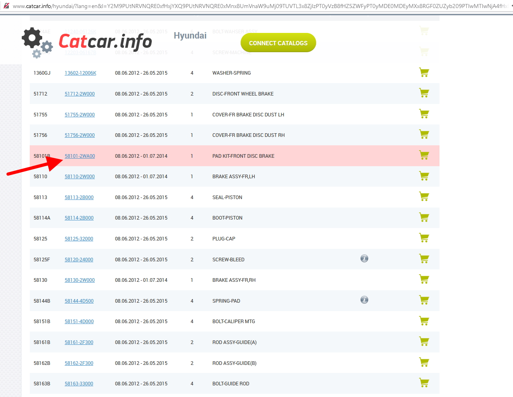The width and height of the screenshot is (513, 397).
Task: Open part number link 51712-2W000
Action: (80, 94)
